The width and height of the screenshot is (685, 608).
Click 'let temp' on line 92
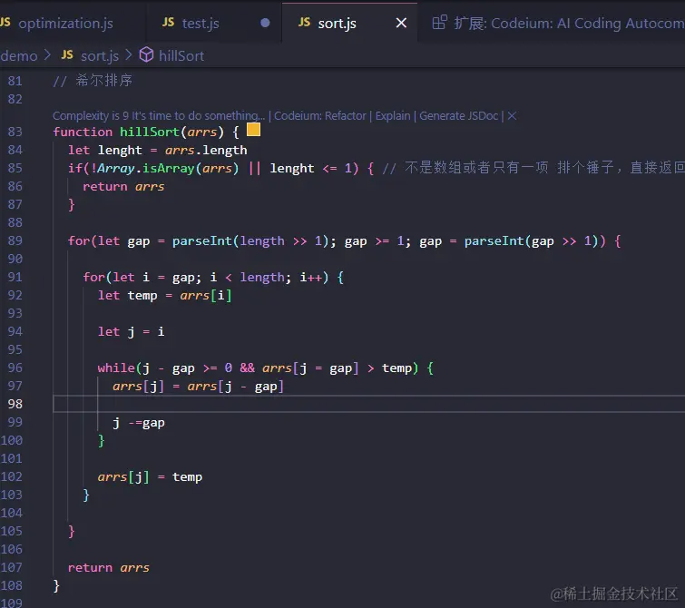(127, 296)
